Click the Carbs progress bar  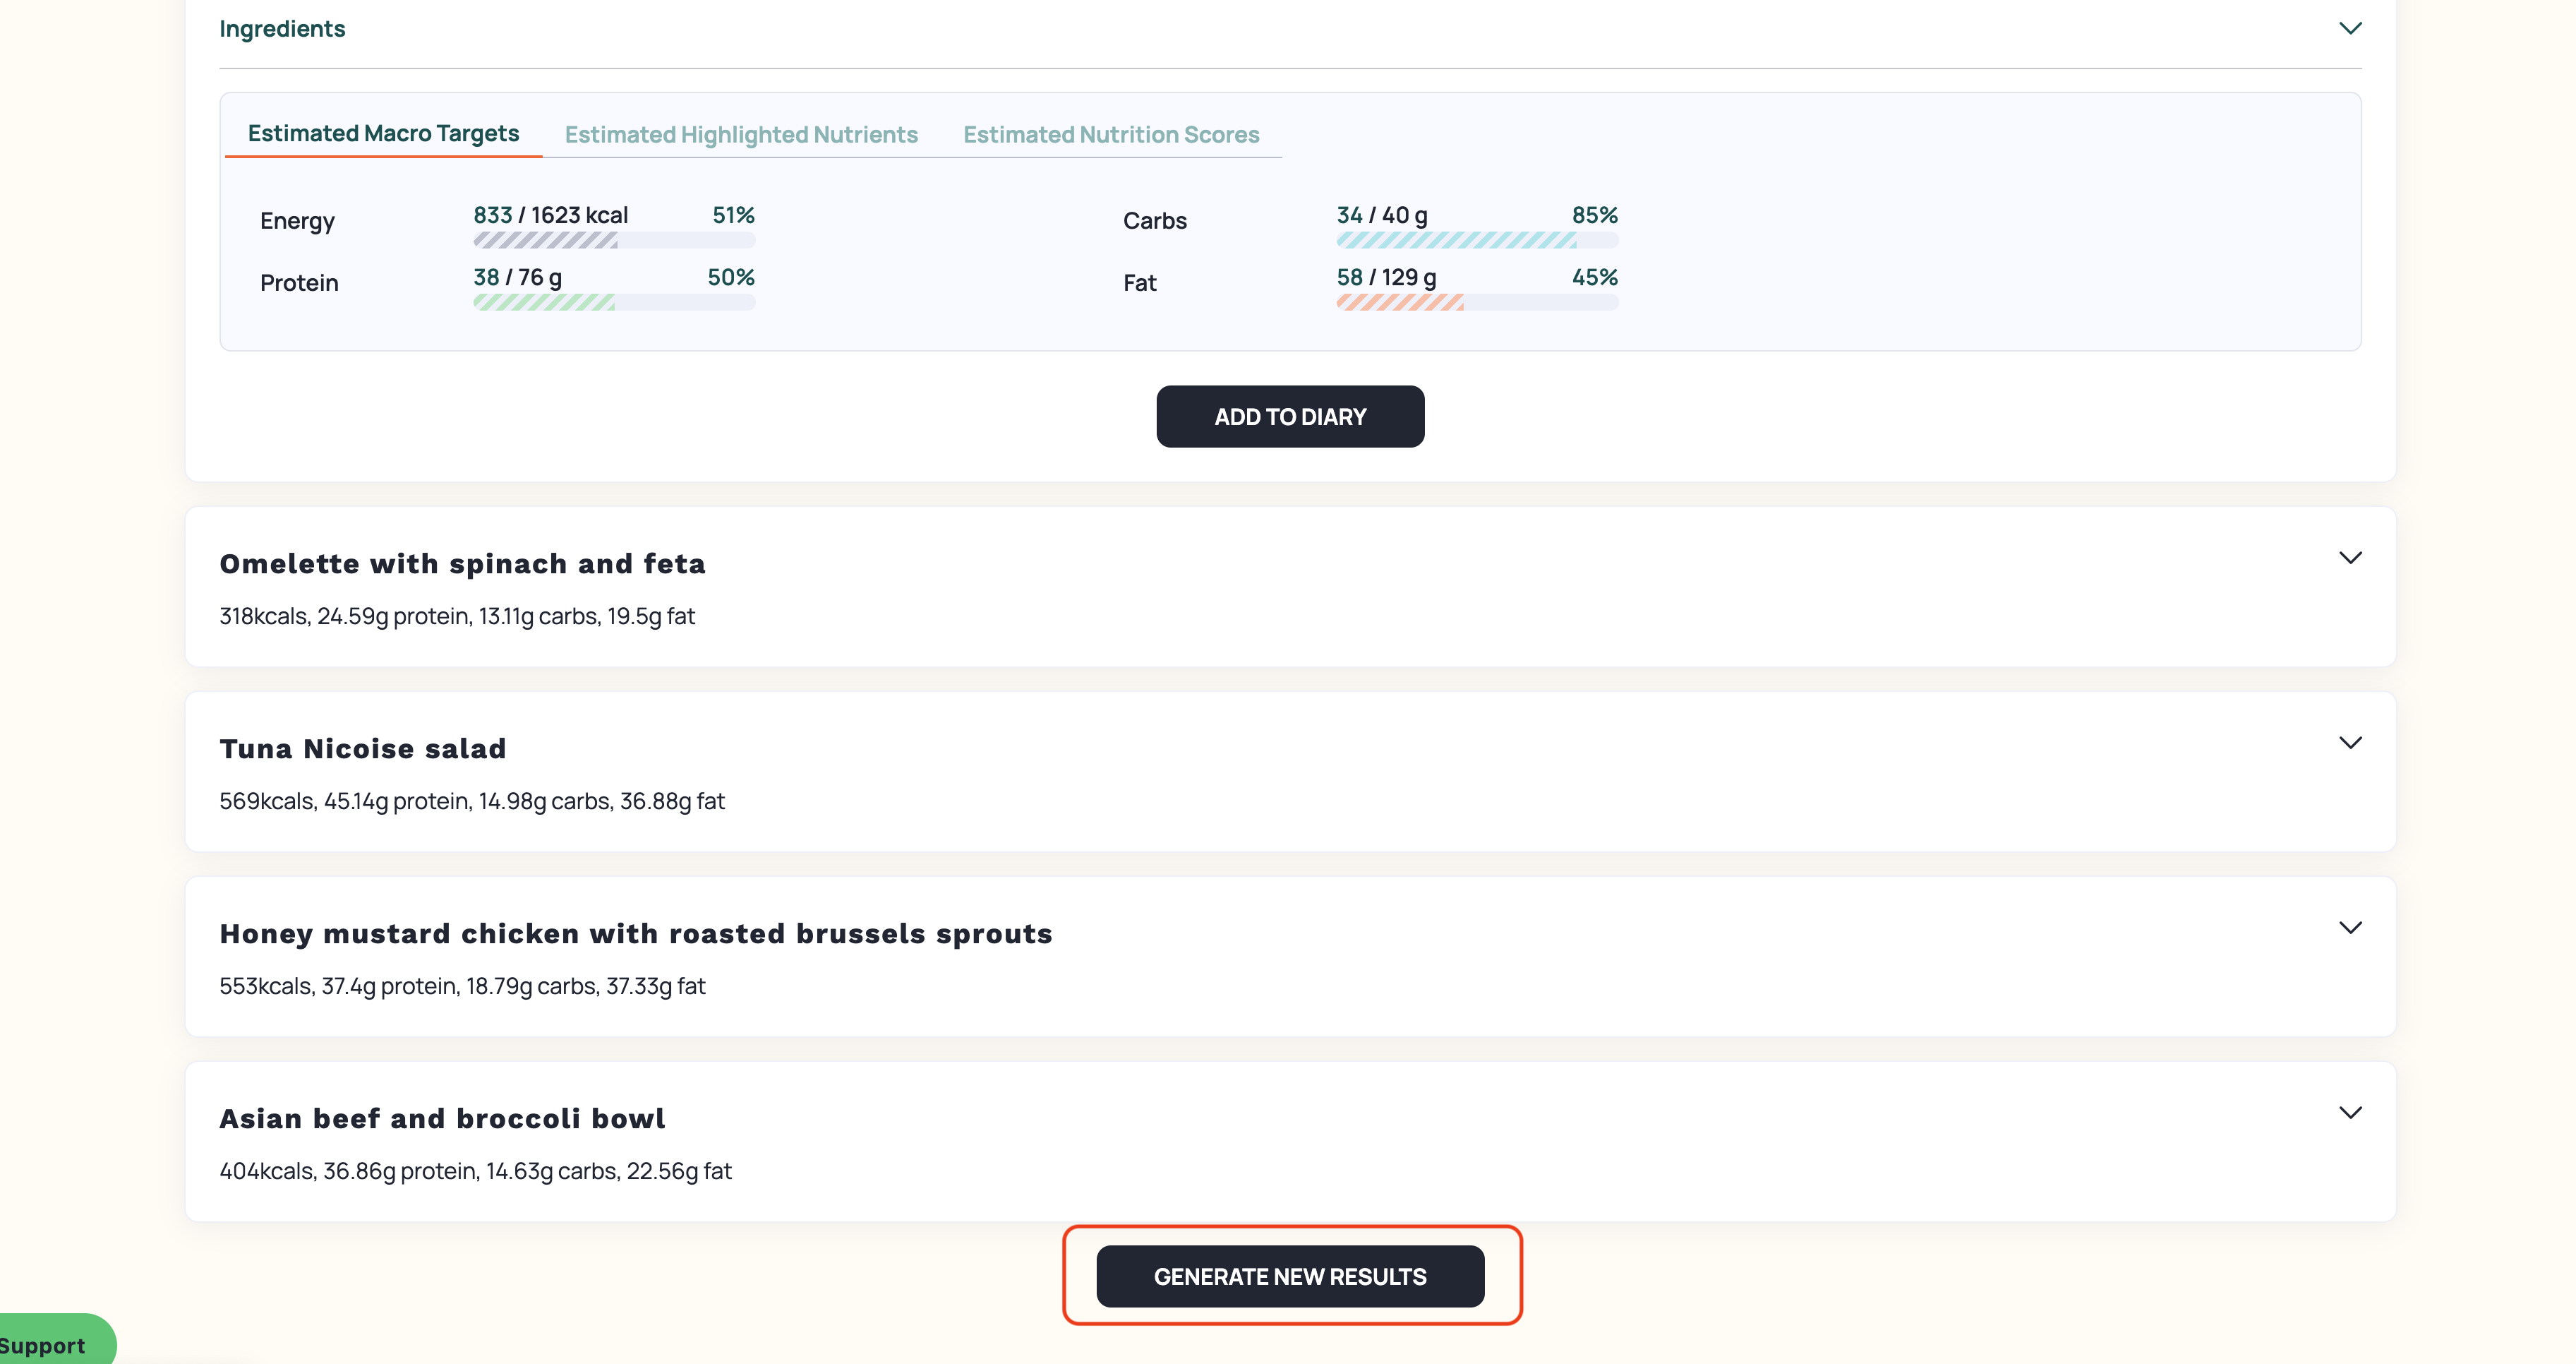[1477, 240]
